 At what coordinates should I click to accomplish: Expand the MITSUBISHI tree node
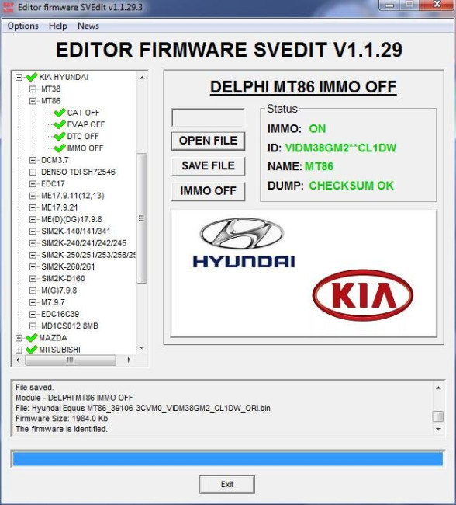coord(19,350)
